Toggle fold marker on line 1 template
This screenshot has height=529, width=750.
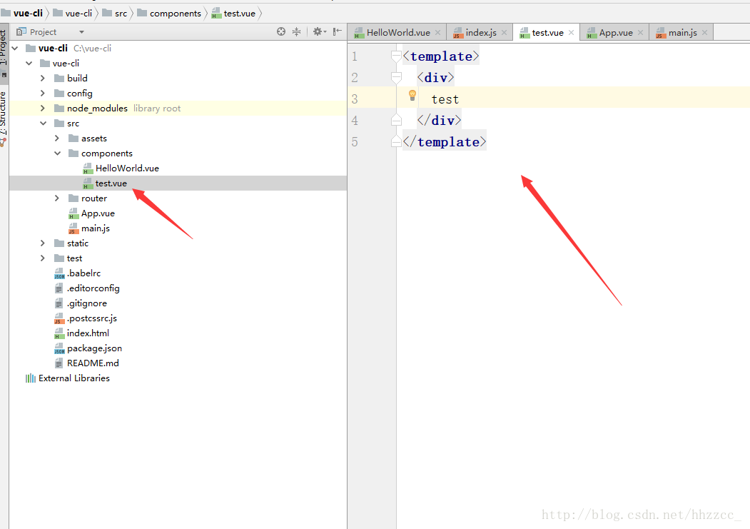pyautogui.click(x=396, y=56)
